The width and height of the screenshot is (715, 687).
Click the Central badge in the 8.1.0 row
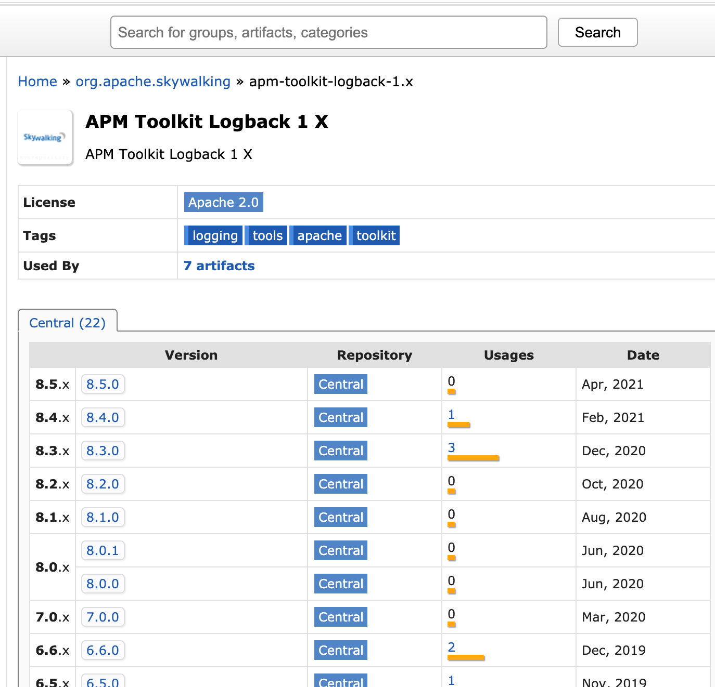(341, 517)
